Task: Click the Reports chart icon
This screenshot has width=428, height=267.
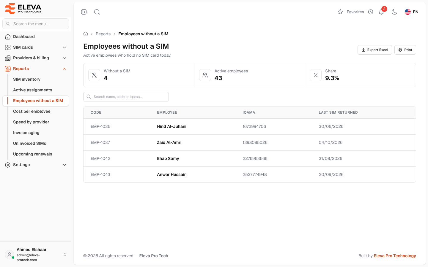Action: click(8, 69)
